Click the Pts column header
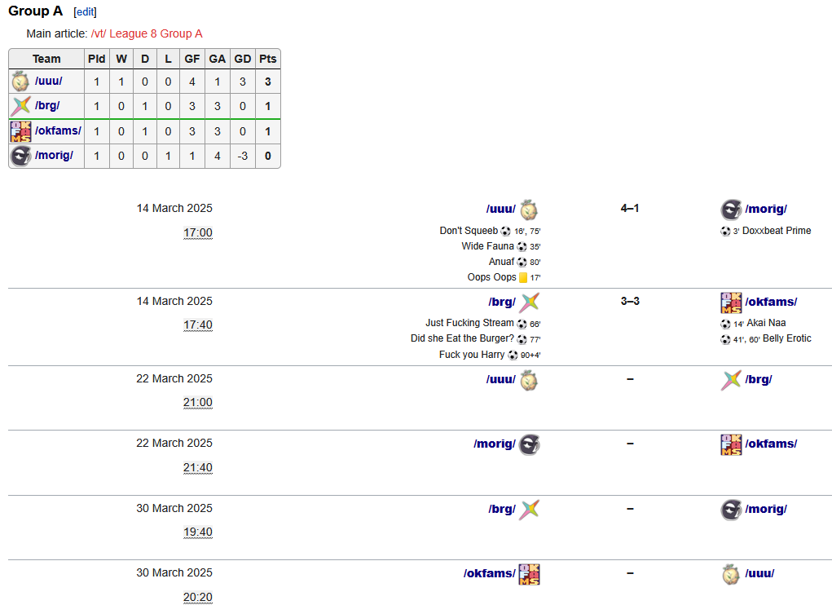 pyautogui.click(x=267, y=59)
